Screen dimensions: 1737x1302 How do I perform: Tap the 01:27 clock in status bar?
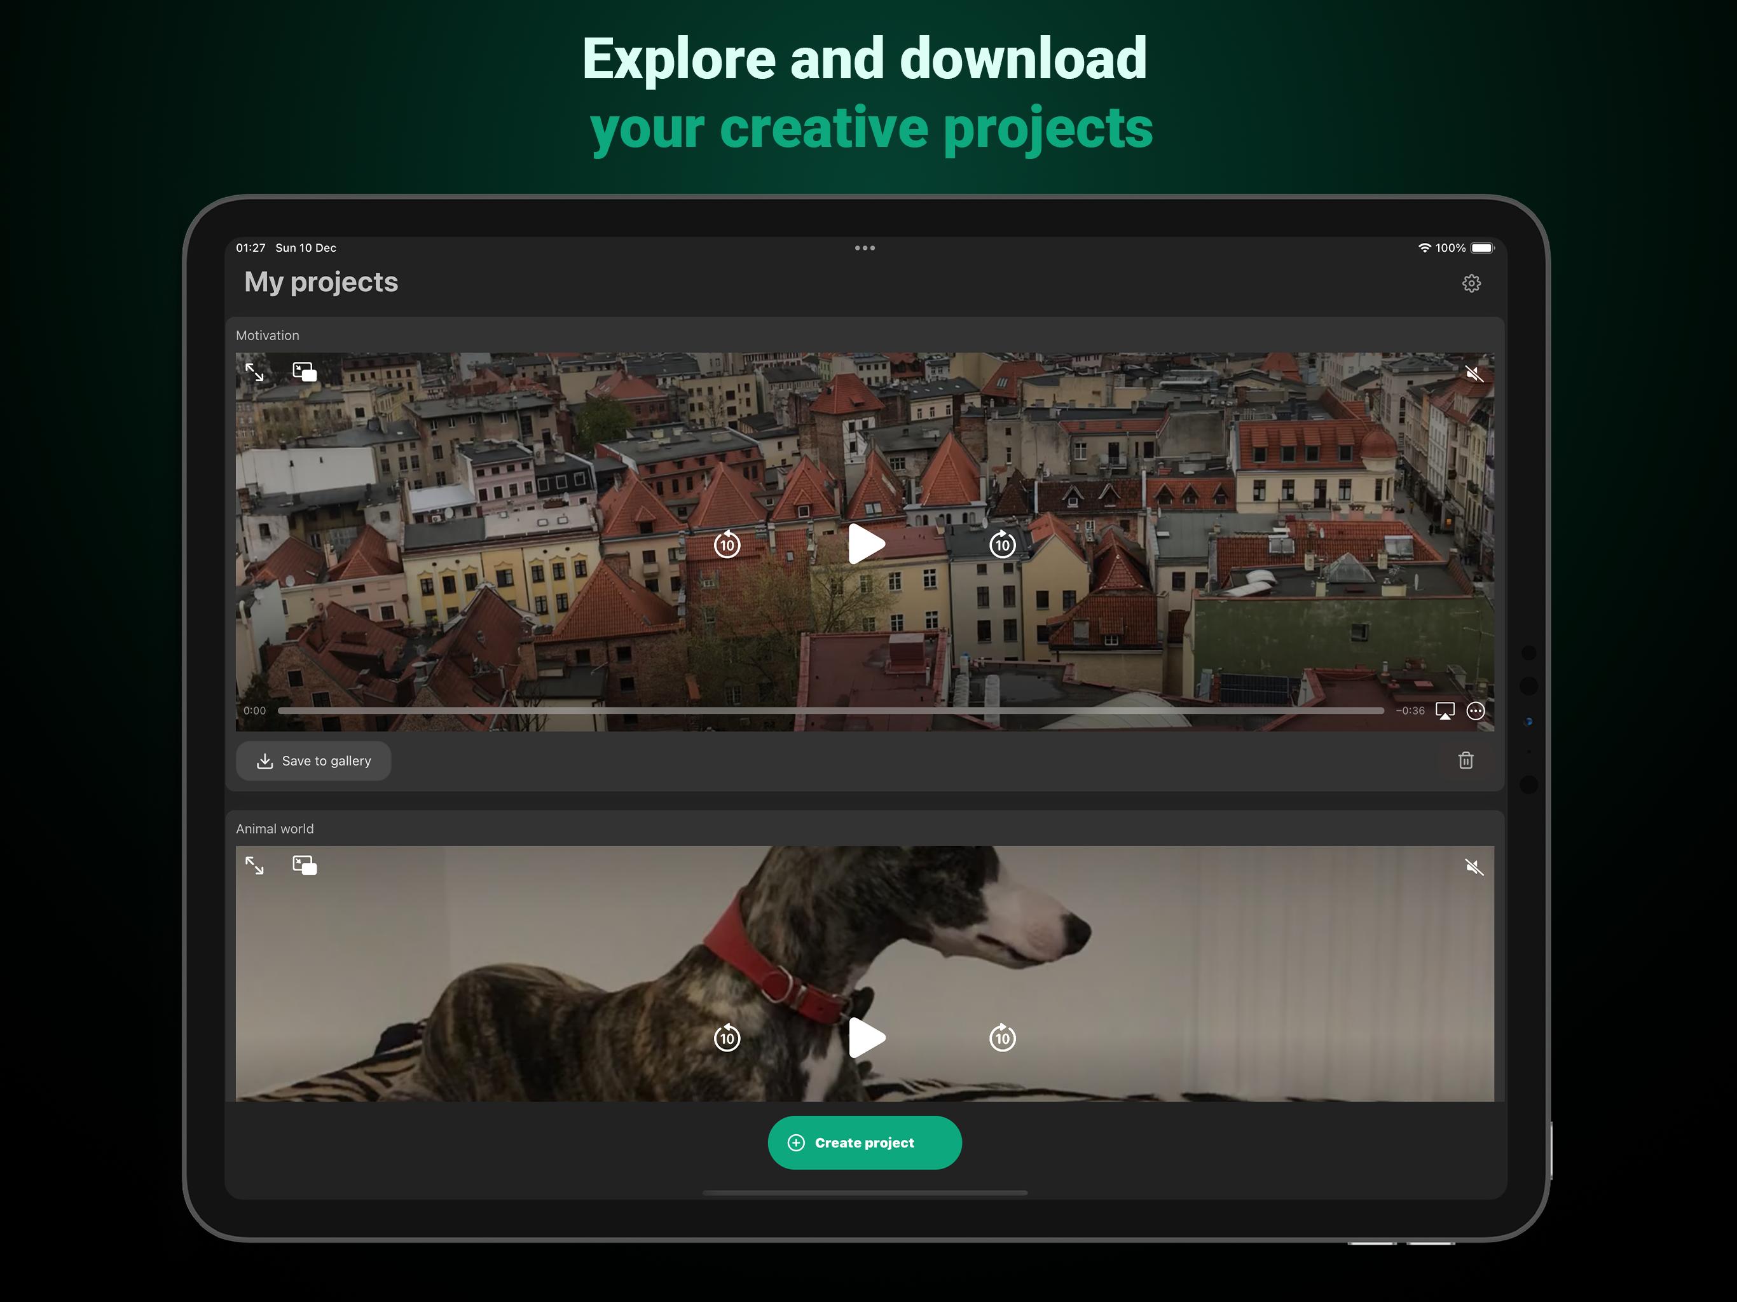(x=251, y=248)
